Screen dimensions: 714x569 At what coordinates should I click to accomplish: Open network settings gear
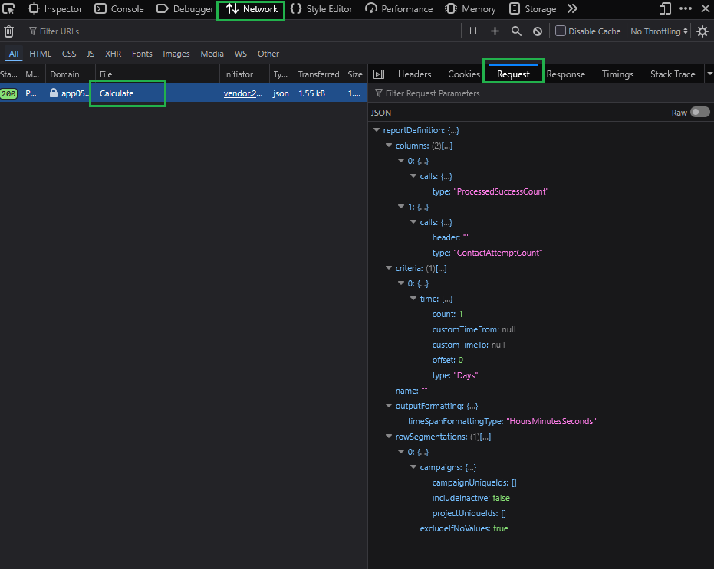[x=702, y=31]
